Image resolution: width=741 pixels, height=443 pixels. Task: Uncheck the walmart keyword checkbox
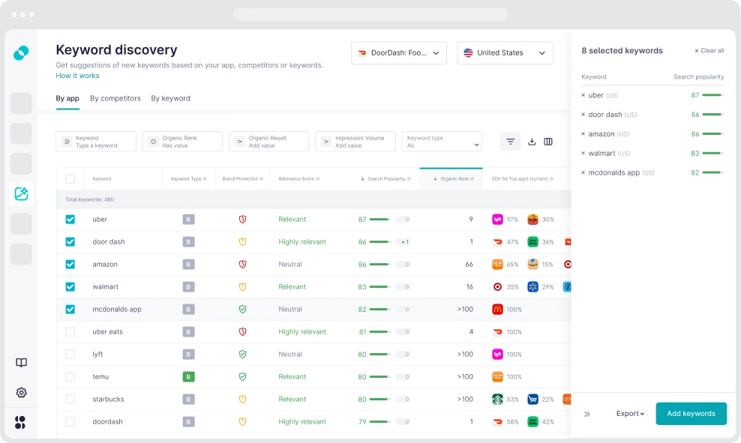[x=70, y=286]
